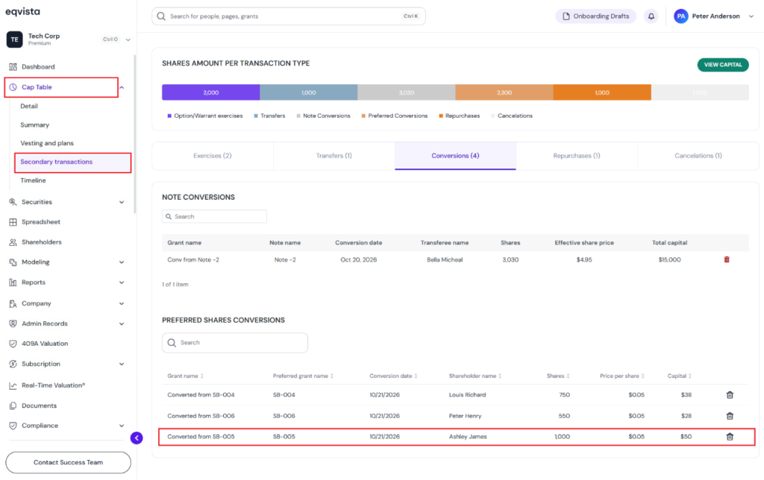Viewport: 764px width, 480px height.
Task: Open the Tech Corp company switcher dropdown
Action: (x=128, y=40)
